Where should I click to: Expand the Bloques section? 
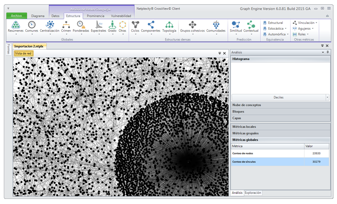[x=280, y=111]
